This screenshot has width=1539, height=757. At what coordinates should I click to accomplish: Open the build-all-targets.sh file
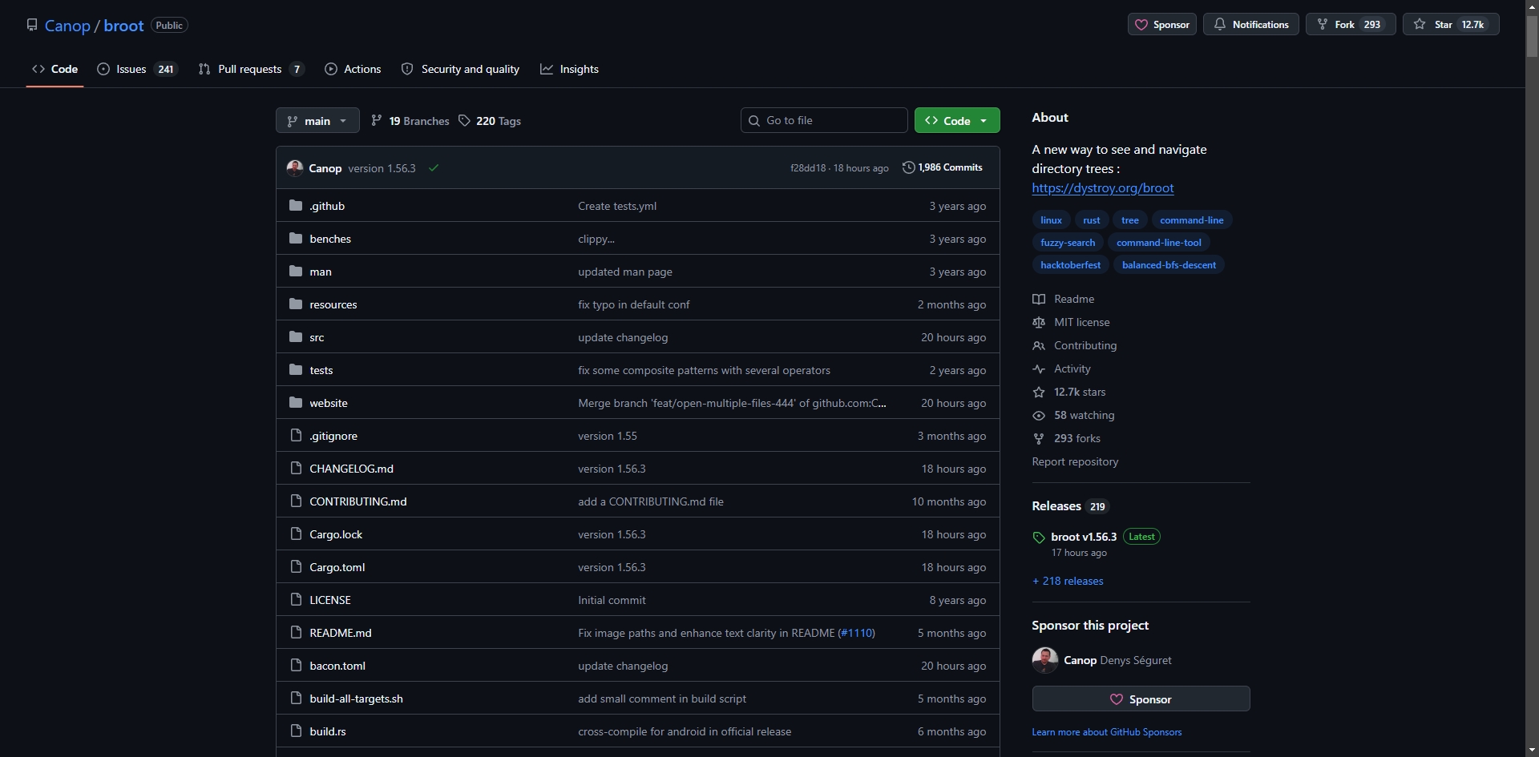pos(356,699)
